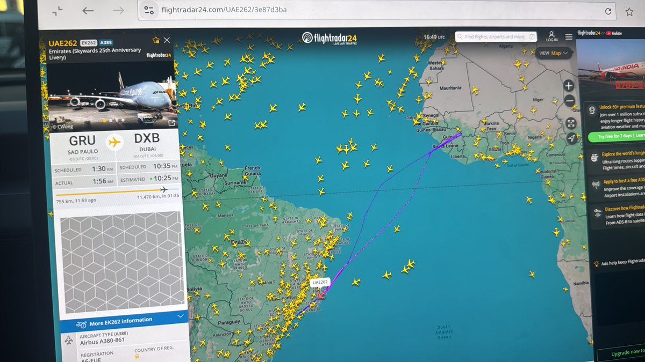This screenshot has height=362, width=645.
Task: Open aircraft photo in external link
Action: click(x=171, y=123)
